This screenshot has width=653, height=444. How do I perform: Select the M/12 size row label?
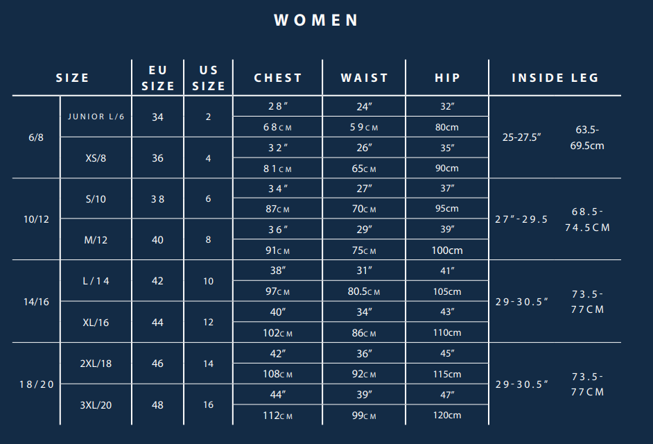[96, 240]
